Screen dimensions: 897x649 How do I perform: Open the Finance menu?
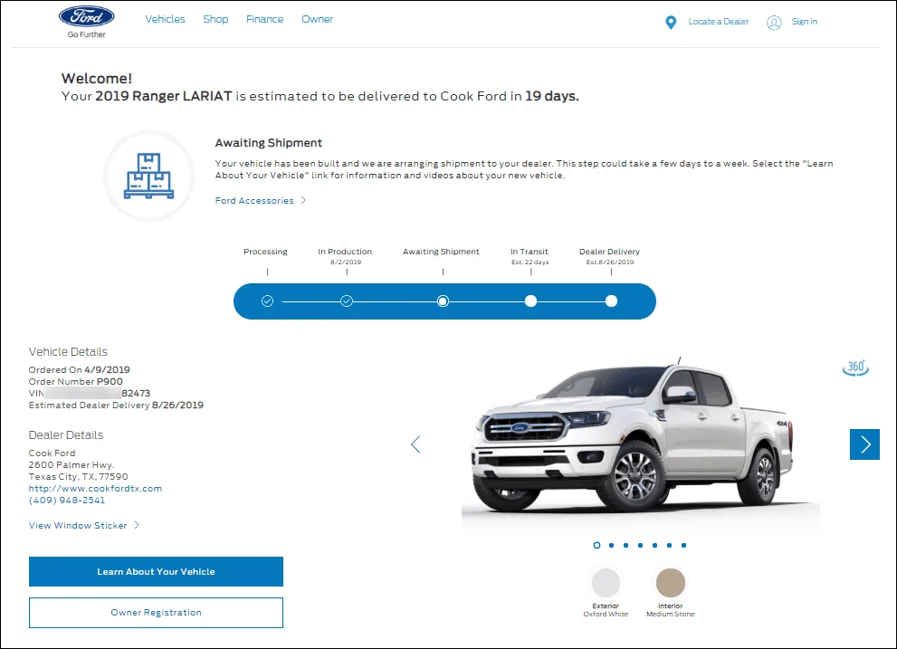click(x=265, y=19)
